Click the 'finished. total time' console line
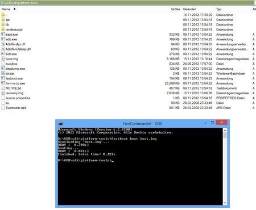Screen dimensions: 256x210 click(x=86, y=154)
